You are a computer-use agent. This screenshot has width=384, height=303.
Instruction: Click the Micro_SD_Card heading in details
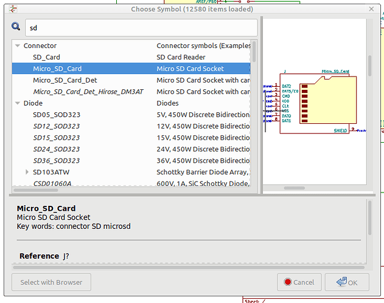click(46, 208)
